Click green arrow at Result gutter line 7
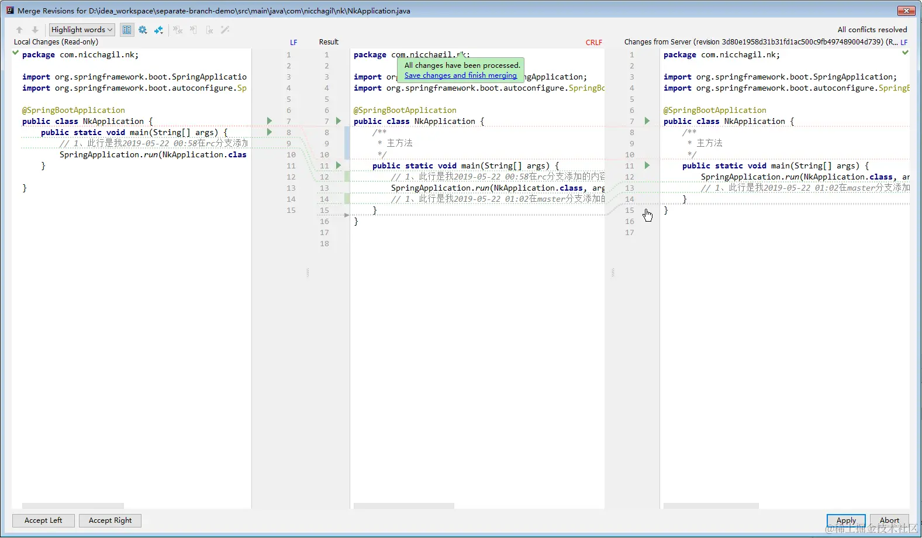Screen dimensions: 922x538 pyautogui.click(x=339, y=121)
